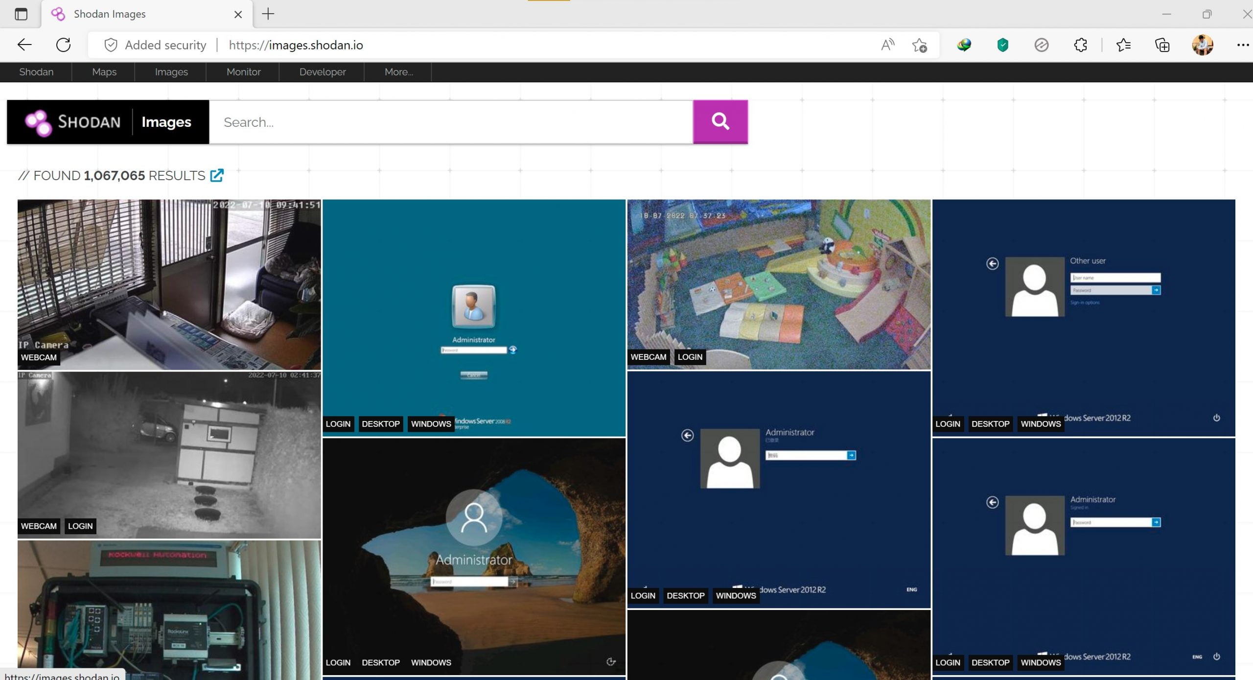This screenshot has width=1253, height=680.
Task: Open the Monitor navigation item
Action: coord(243,72)
